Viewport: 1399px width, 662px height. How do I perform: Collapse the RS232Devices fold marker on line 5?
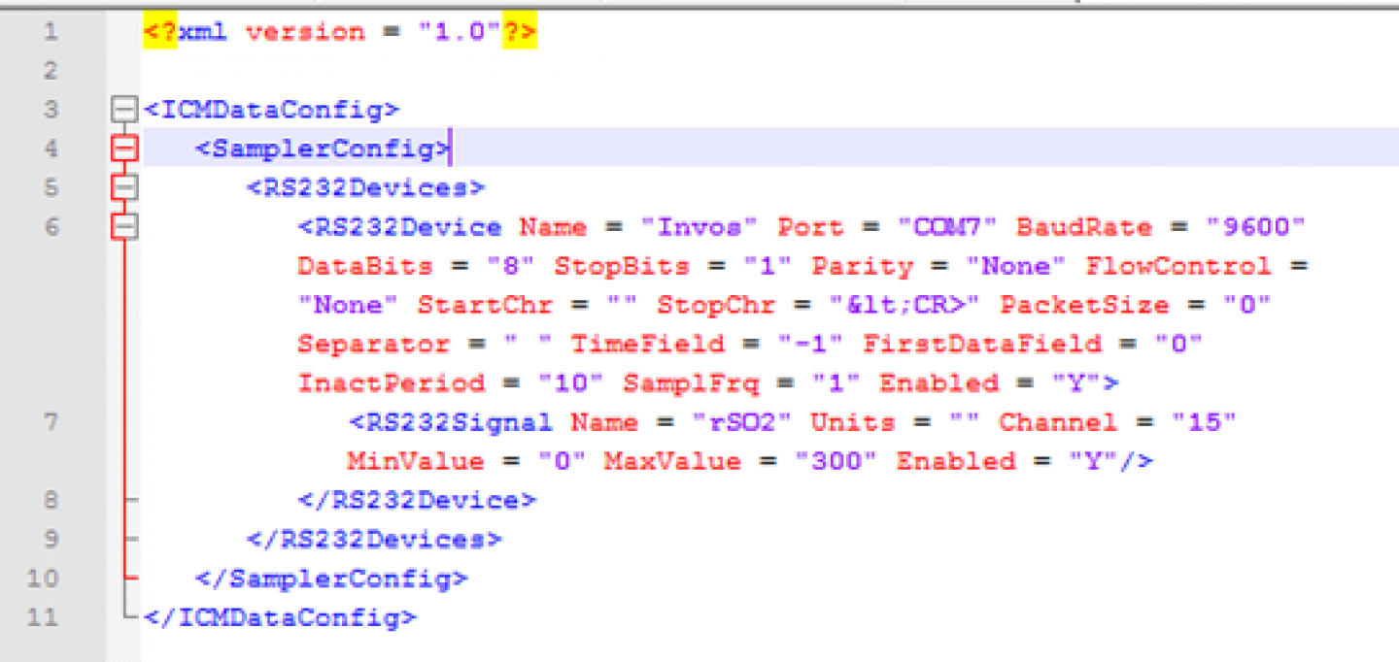coord(123,187)
